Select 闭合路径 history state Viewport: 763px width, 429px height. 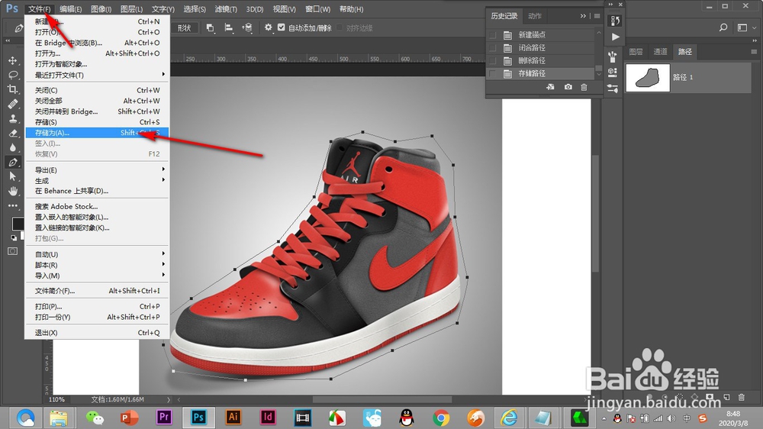pyautogui.click(x=540, y=48)
